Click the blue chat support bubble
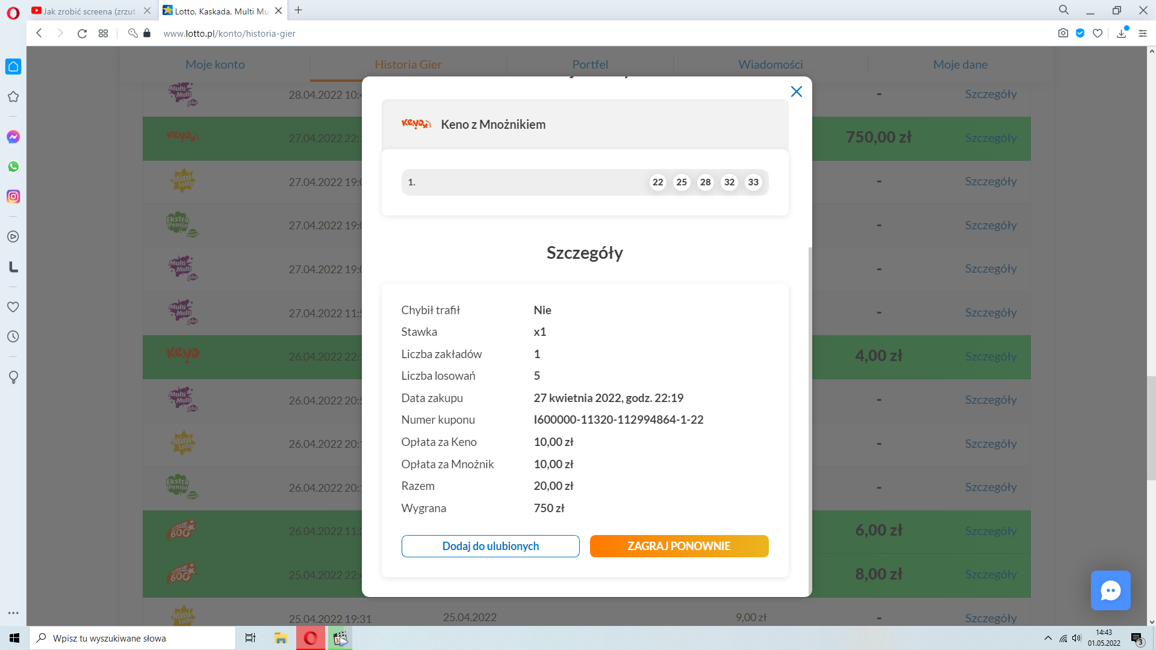1156x650 pixels. tap(1110, 590)
